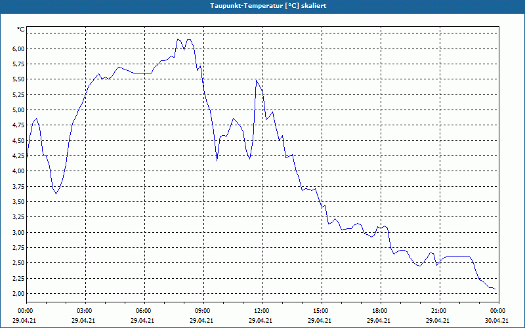Click the '03:00' time label
This screenshot has height=328, width=525.
pos(86,311)
